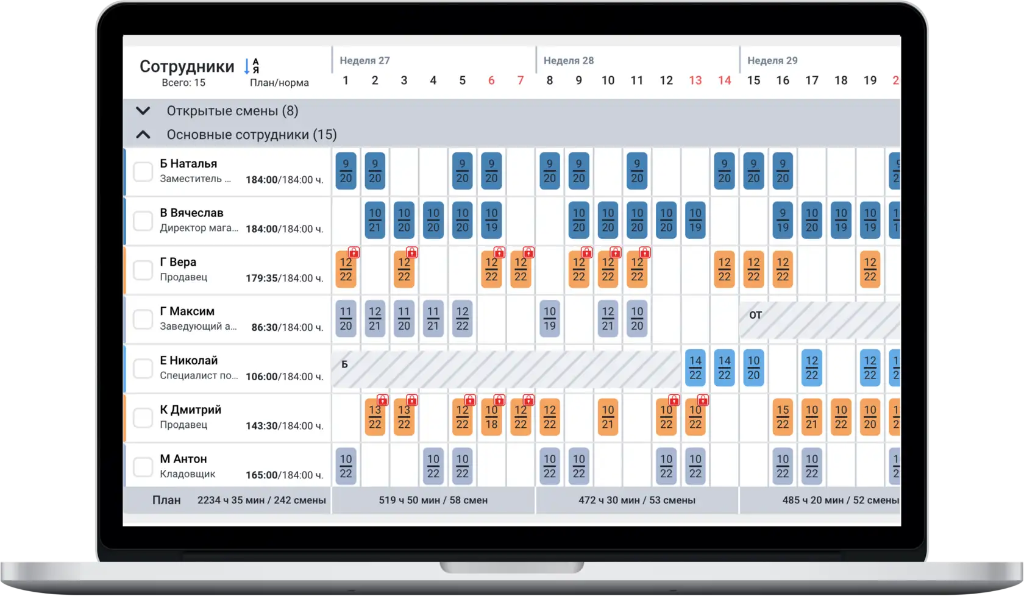Click plan total 2234 ч 35 мин / 242 смены
The width and height of the screenshot is (1024, 596).
click(261, 500)
